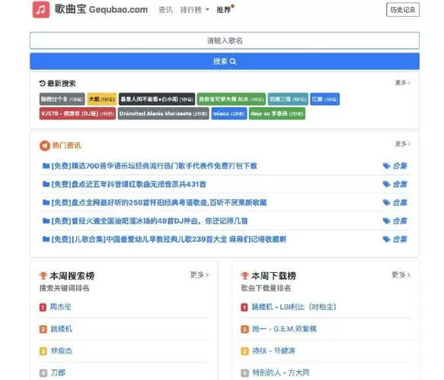Screen dimensions: 444x380
Task: Click rank 1 badge beside 周杰伦
Action: click(43, 307)
